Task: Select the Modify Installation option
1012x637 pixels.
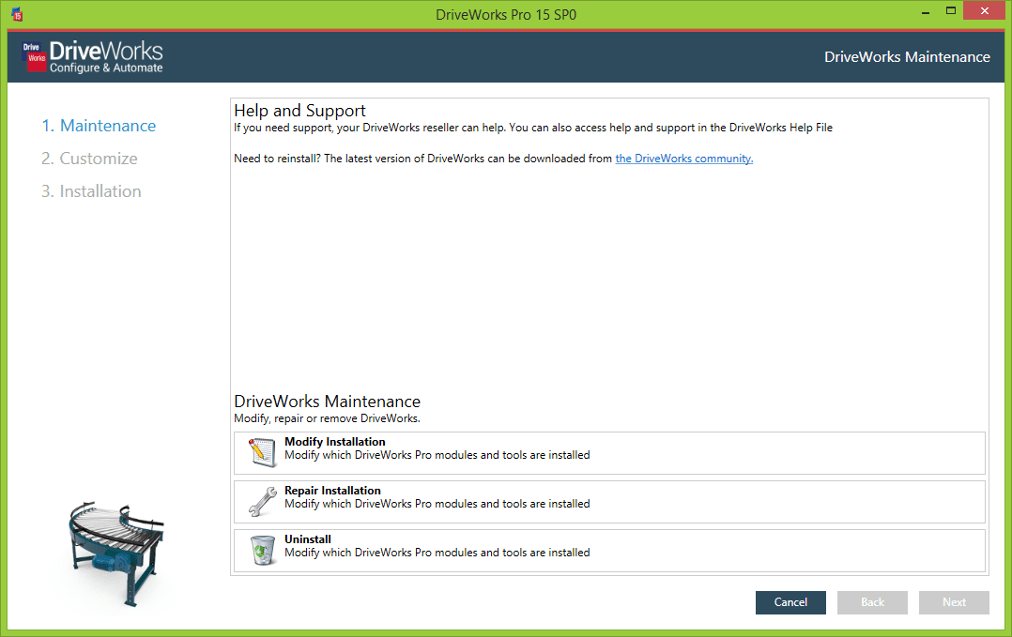Action: click(x=609, y=453)
